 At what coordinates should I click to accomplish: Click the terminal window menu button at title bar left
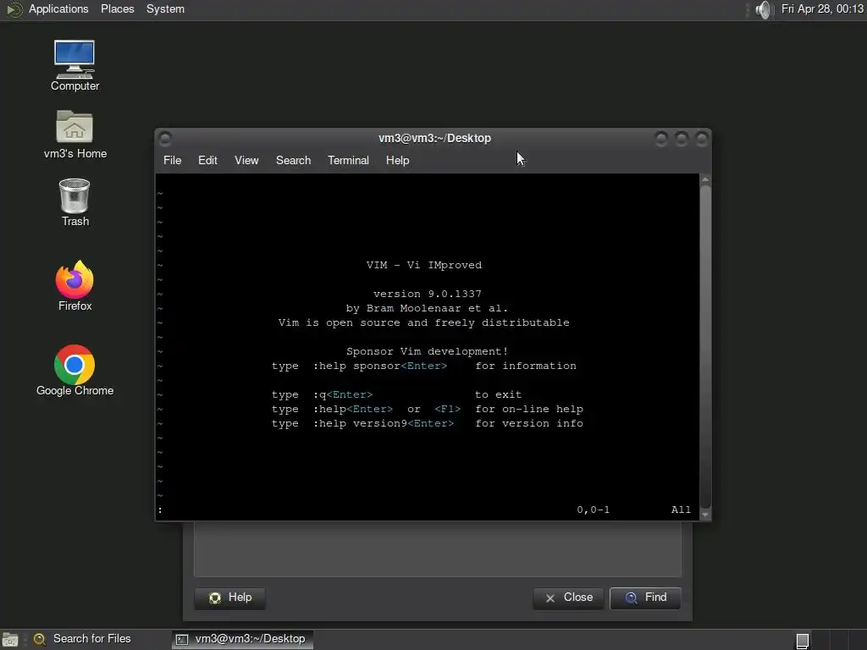[x=165, y=138]
